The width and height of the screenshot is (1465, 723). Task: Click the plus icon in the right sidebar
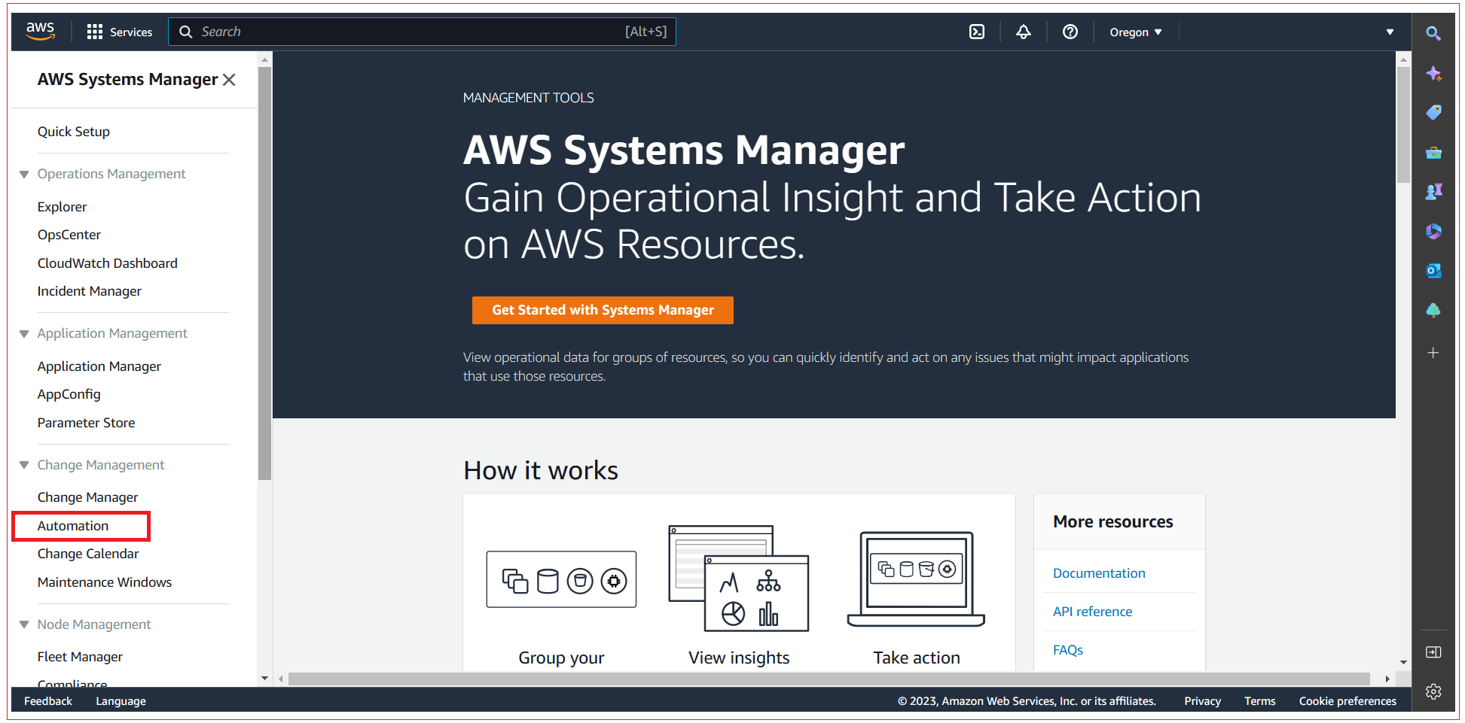click(1433, 352)
